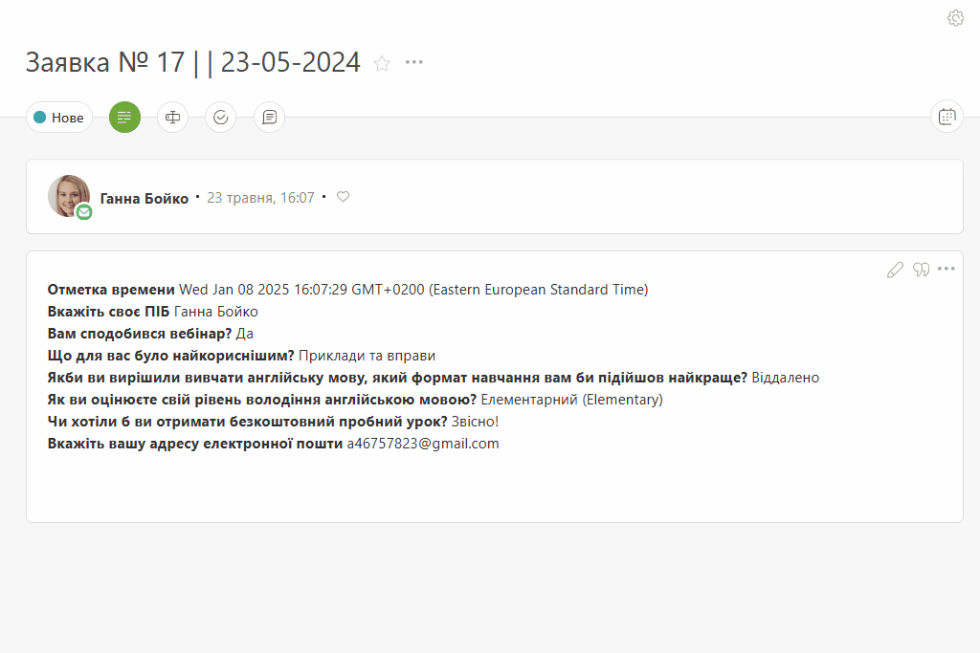Edit the message with the pencil icon
980x653 pixels.
(895, 270)
